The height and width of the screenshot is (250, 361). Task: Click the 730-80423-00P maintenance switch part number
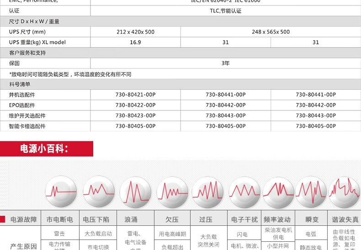click(135, 115)
